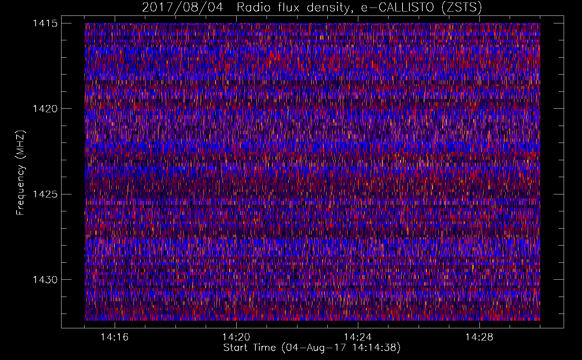This screenshot has width=582, height=360.
Task: Click the 14:16 time tick label
Action: 115,337
